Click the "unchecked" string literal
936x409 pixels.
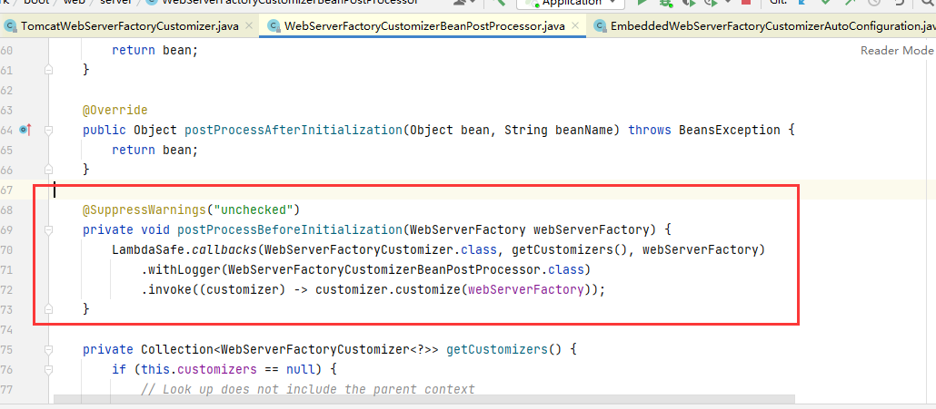tap(254, 209)
